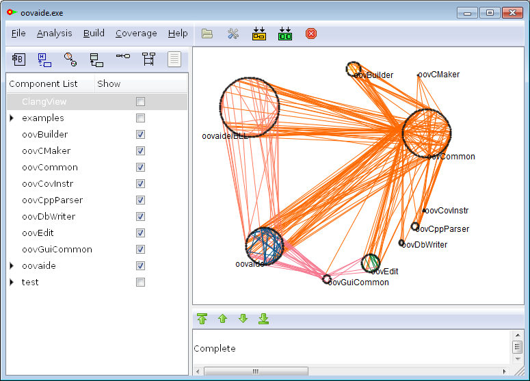Uncheck oovCommon show checkbox

tap(140, 167)
